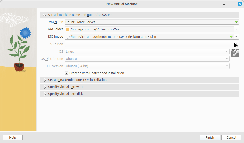Toggle Proceed with Unattended Installation checkbox
The image size is (244, 143).
point(66,73)
